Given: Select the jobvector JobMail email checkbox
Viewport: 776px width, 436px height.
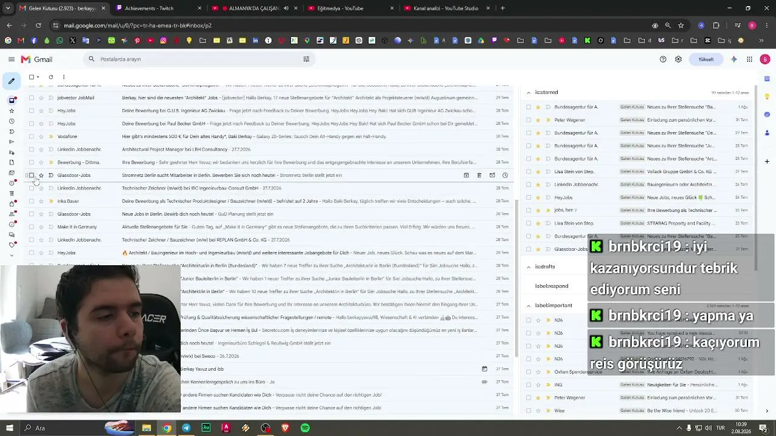Looking at the screenshot, I should (32, 98).
